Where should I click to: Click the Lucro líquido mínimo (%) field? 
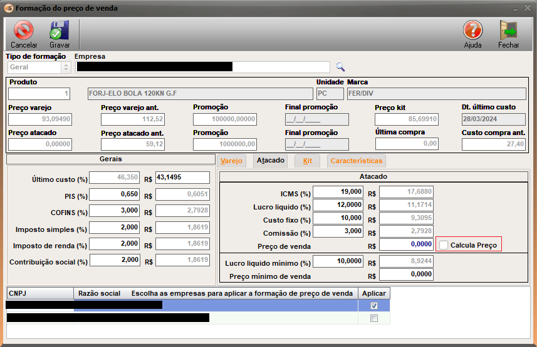(338, 262)
